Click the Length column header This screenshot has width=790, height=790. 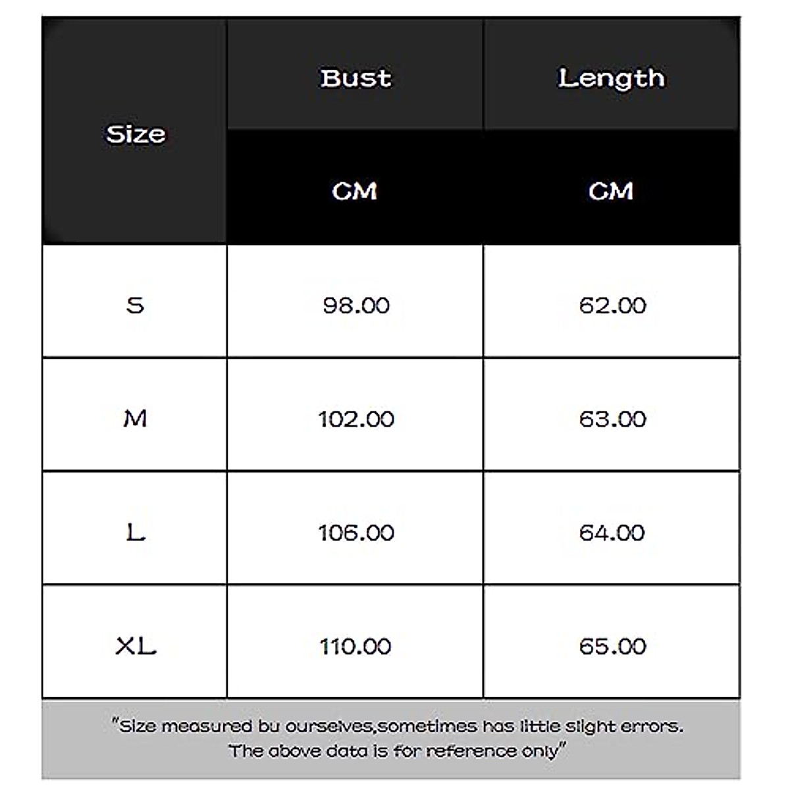tap(612, 78)
